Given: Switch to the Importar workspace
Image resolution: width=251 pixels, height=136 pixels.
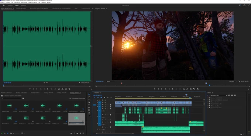Looking at the screenshot, I should click(10, 5).
